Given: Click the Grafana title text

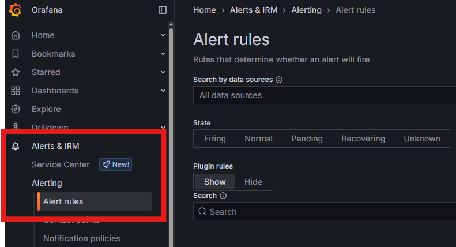Looking at the screenshot, I should (47, 10).
